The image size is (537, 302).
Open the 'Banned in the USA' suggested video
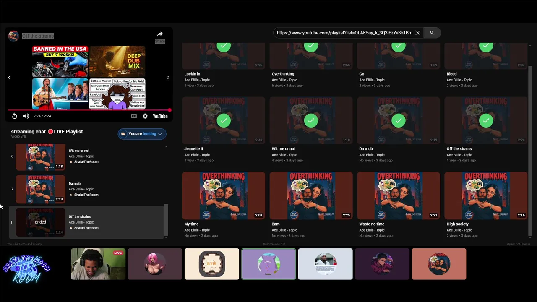coord(60,61)
